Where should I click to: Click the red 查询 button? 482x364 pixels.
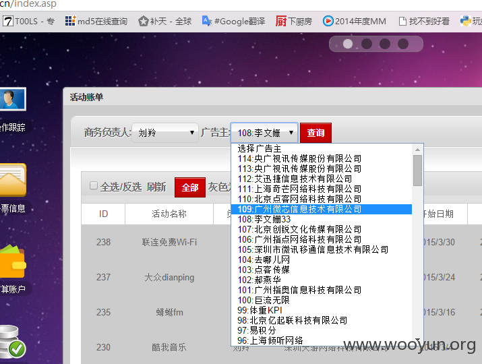tap(315, 133)
